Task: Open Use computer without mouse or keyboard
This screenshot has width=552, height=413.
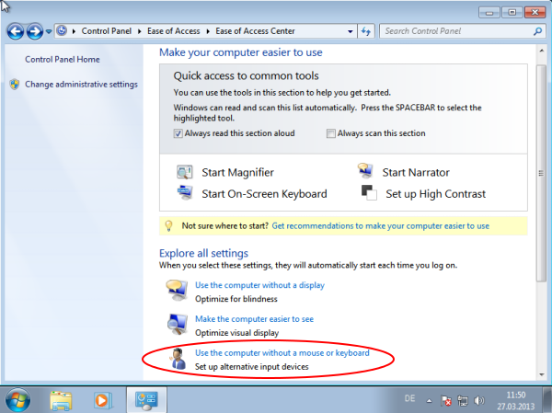Action: tap(282, 352)
